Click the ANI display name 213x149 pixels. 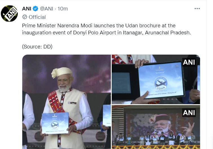coord(27,9)
